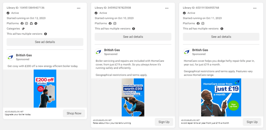Image resolution: width=266 pixels, height=130 pixels.
Task: Click info icon beside multiple versions, Oct 12 ad
Action: (x=45, y=34)
